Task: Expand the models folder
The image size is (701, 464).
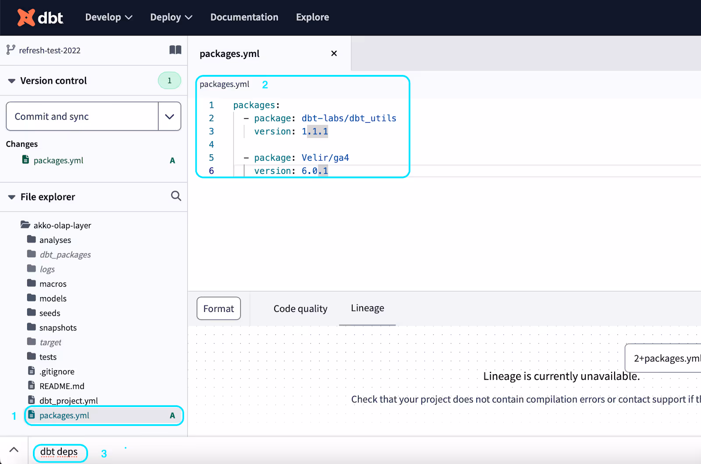Action: [53, 298]
